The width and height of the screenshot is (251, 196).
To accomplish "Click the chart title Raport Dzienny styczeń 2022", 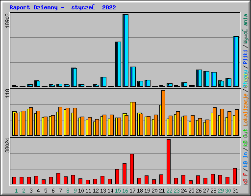I will pos(63,7).
